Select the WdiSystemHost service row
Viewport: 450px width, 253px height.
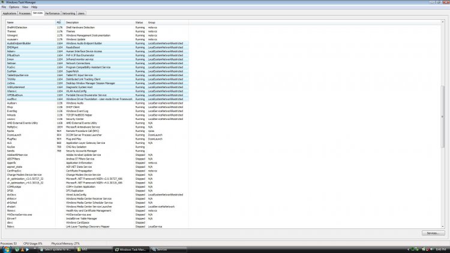click(x=97, y=87)
